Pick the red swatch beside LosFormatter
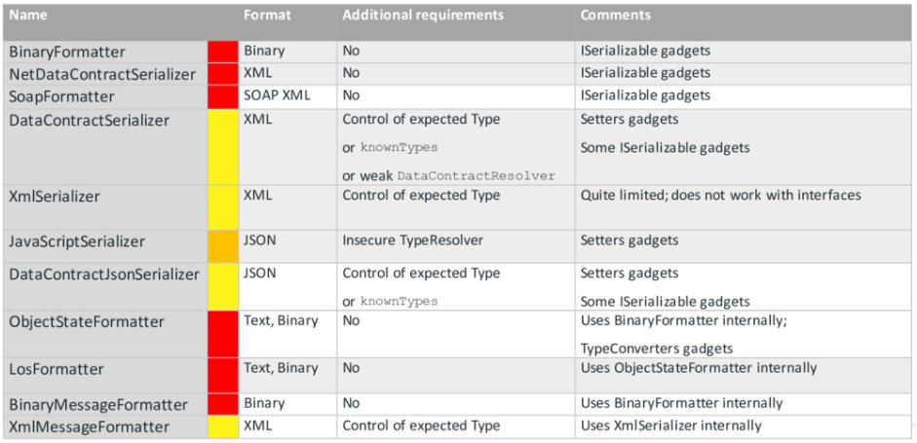Image resolution: width=917 pixels, height=443 pixels. click(x=222, y=375)
